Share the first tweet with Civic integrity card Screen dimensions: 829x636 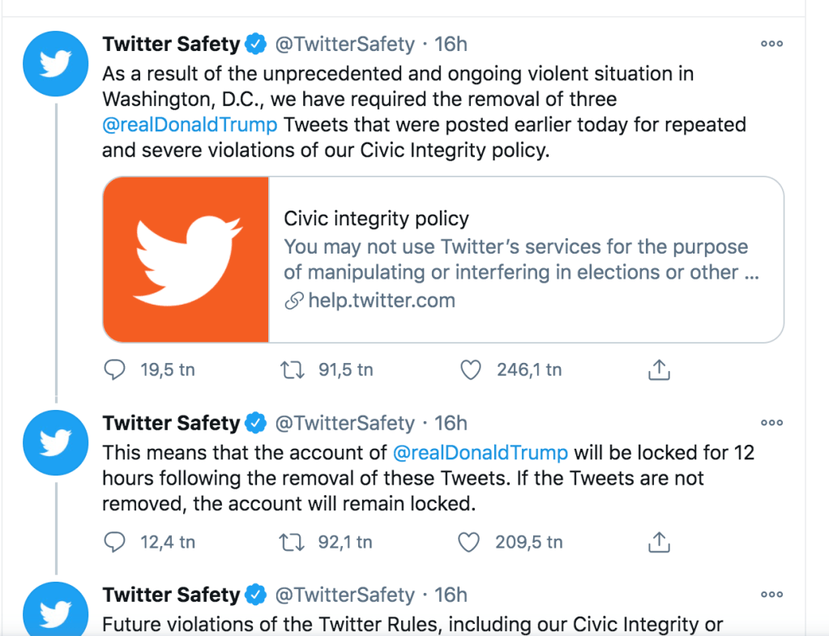[660, 370]
